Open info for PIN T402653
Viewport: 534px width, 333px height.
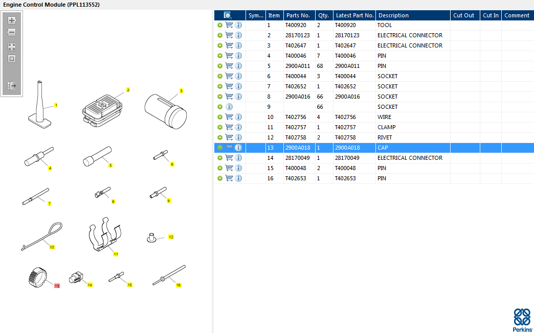238,178
